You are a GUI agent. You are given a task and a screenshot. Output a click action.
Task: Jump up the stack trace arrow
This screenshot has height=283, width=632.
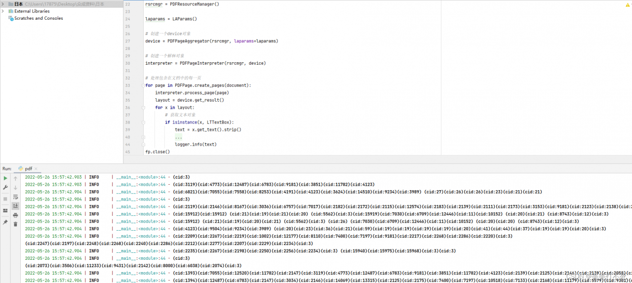[15, 178]
